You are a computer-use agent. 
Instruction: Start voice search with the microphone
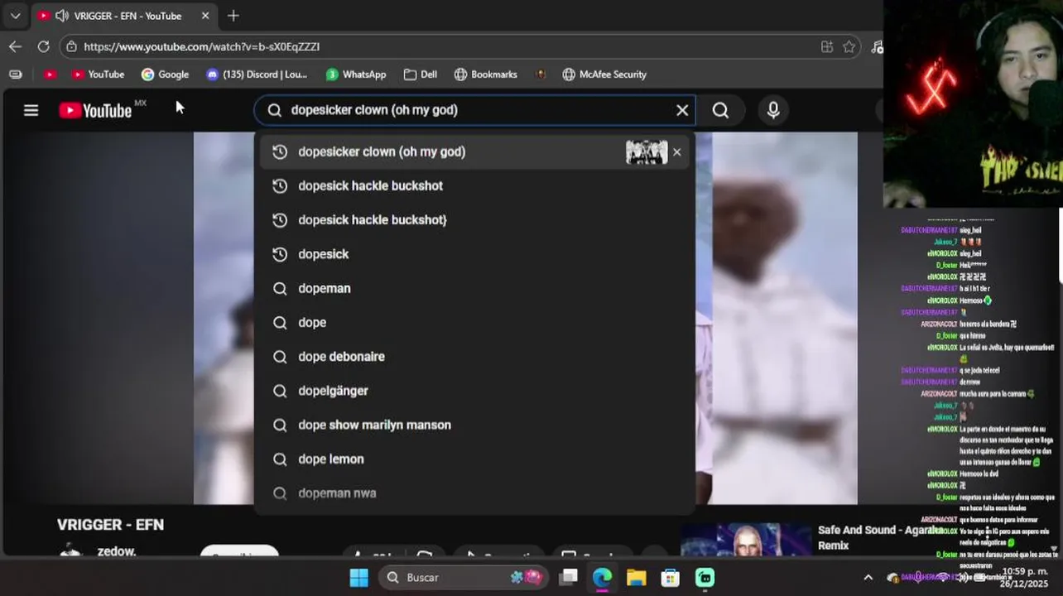tap(773, 110)
